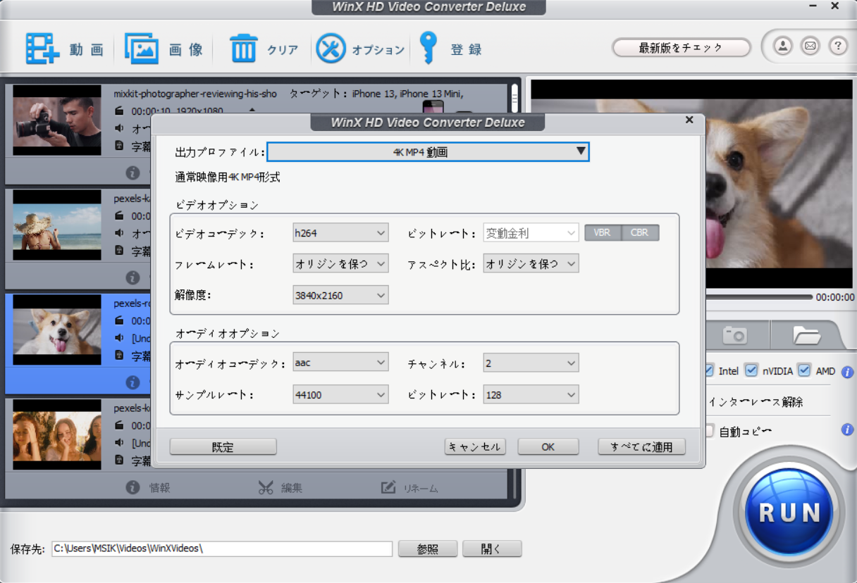The image size is (857, 583).
Task: Click the 開く open folder button
Action: point(492,548)
